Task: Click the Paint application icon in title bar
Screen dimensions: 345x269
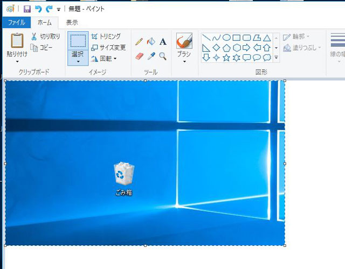Action: pyautogui.click(x=10, y=9)
